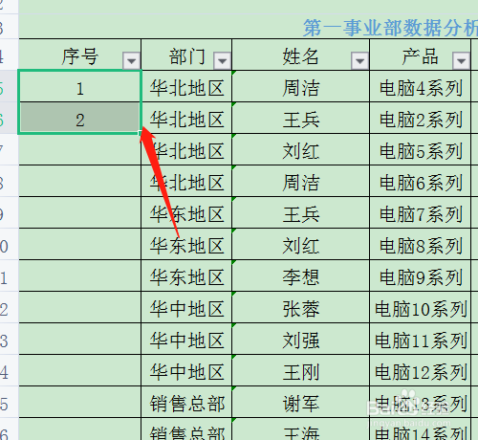Image resolution: width=478 pixels, height=440 pixels.
Task: Click 周洁 in the 电脑6系列 row
Action: point(301,181)
